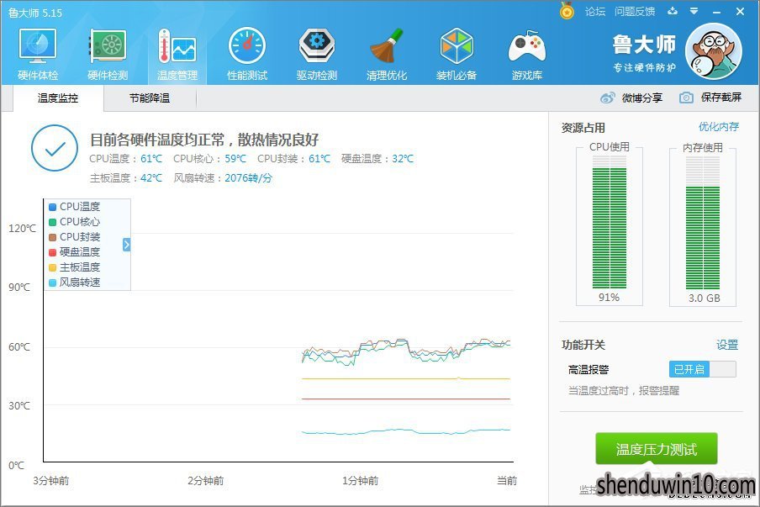Click the 当前 time axis label
The height and width of the screenshot is (507, 760).
(x=507, y=481)
